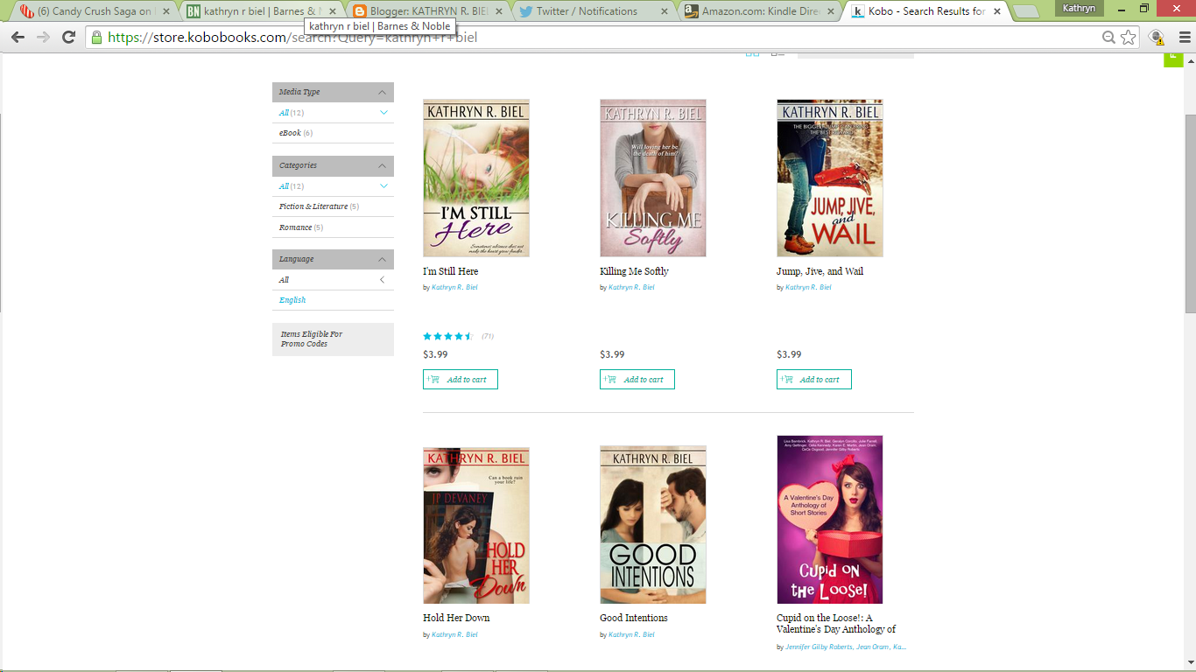Viewport: 1196px width, 672px height.
Task: Click the arrow beside Language All
Action: (x=383, y=280)
